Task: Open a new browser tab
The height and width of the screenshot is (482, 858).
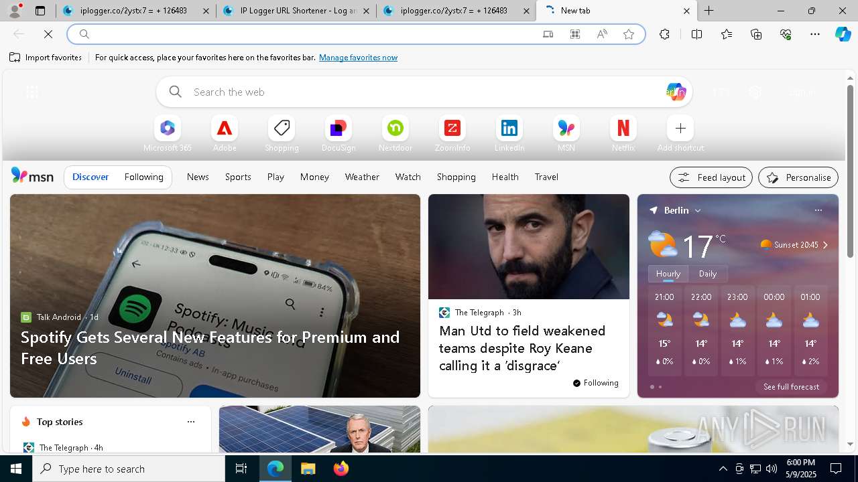Action: pyautogui.click(x=709, y=11)
